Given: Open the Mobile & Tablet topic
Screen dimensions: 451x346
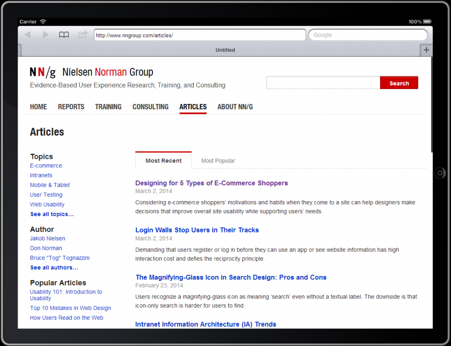Looking at the screenshot, I should click(50, 185).
